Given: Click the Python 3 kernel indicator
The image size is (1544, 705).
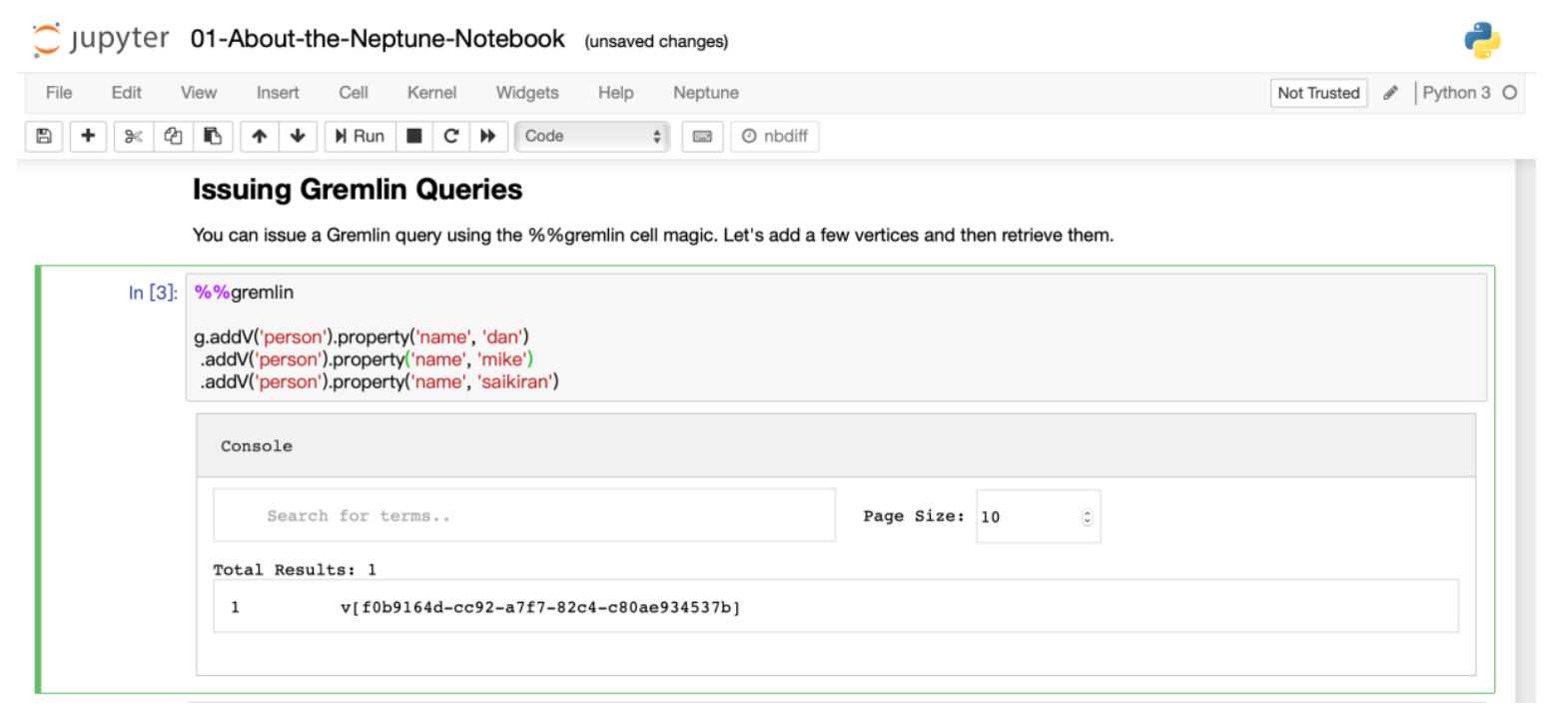Looking at the screenshot, I should (1456, 93).
